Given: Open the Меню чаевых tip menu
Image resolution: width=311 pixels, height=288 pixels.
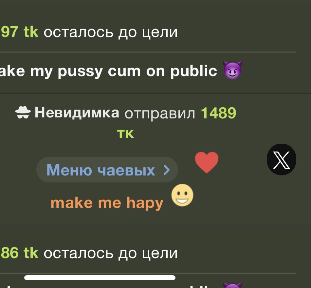Looking at the screenshot, I should point(107,170).
